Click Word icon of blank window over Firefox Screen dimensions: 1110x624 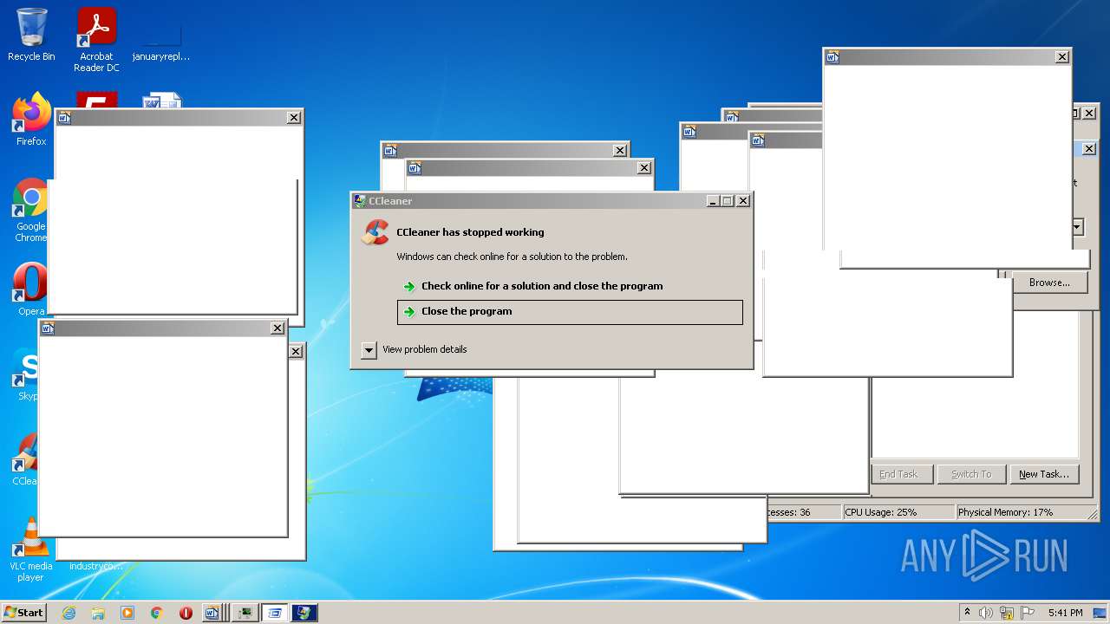pyautogui.click(x=64, y=118)
